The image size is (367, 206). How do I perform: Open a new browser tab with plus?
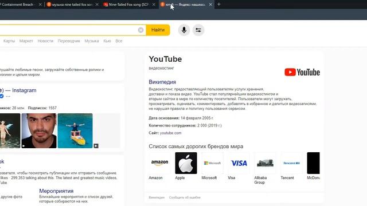219,4
